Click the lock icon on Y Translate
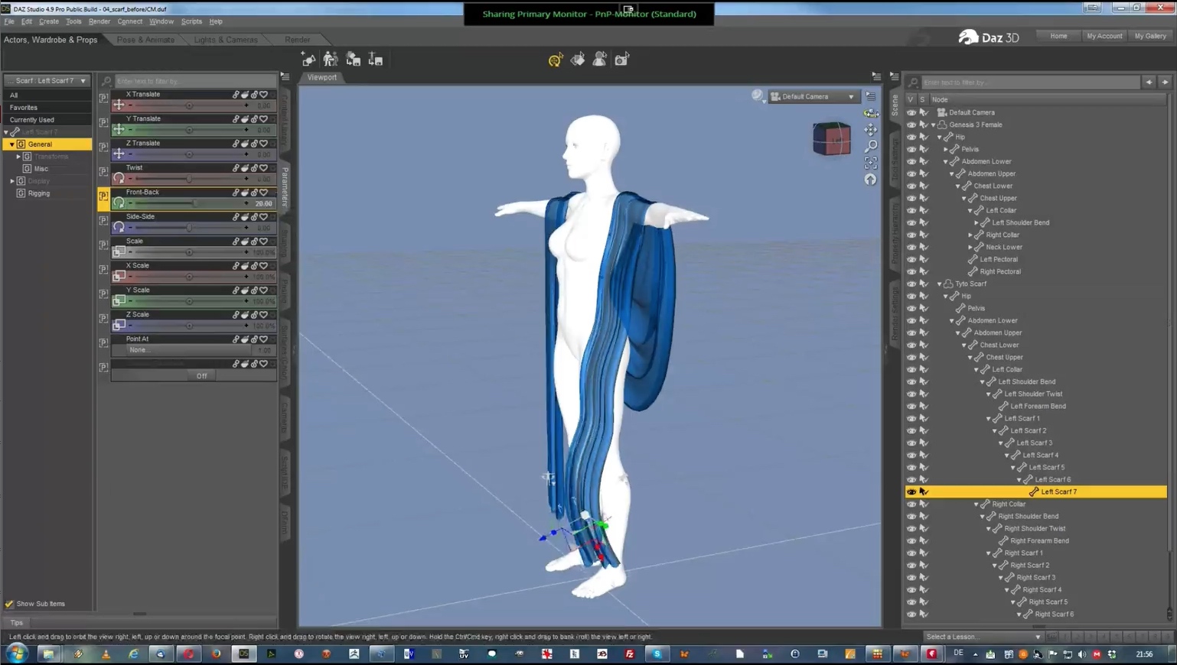The width and height of the screenshot is (1177, 665). [x=254, y=119]
